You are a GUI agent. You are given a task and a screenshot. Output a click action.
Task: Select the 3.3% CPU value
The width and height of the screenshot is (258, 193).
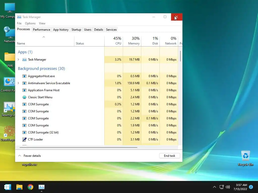(118, 60)
